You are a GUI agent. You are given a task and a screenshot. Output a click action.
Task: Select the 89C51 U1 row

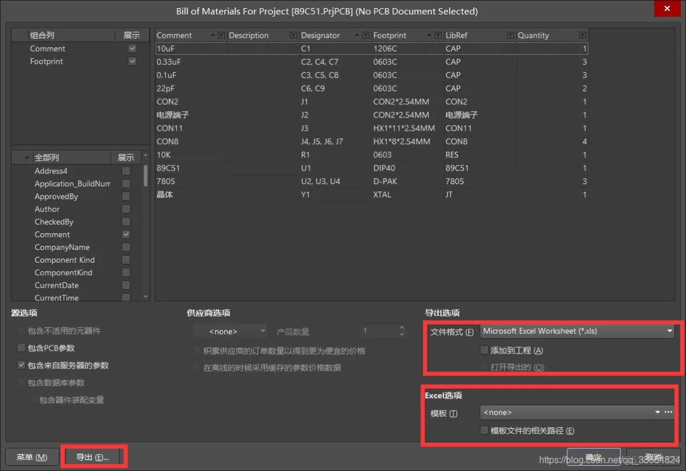pyautogui.click(x=371, y=168)
